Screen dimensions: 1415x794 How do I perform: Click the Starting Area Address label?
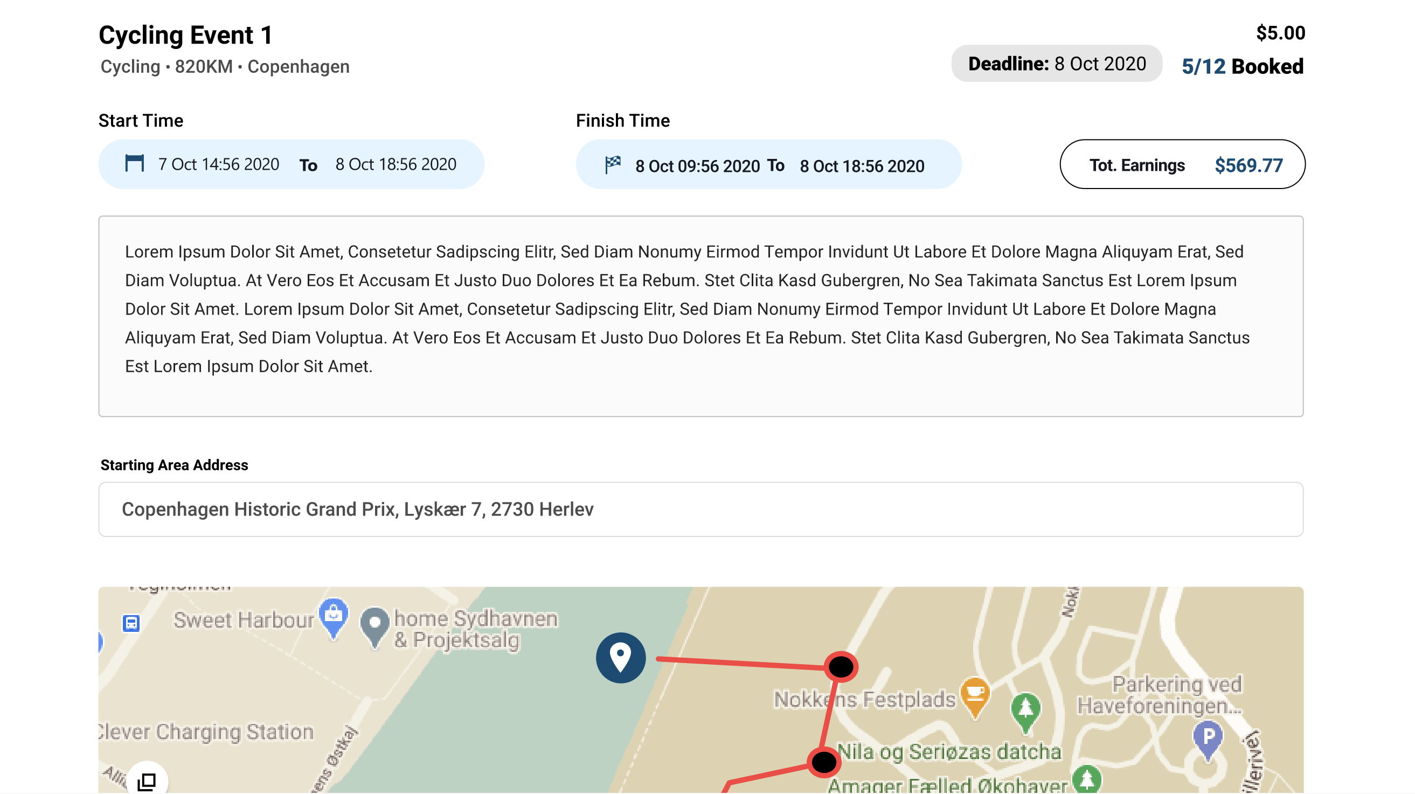click(x=174, y=465)
